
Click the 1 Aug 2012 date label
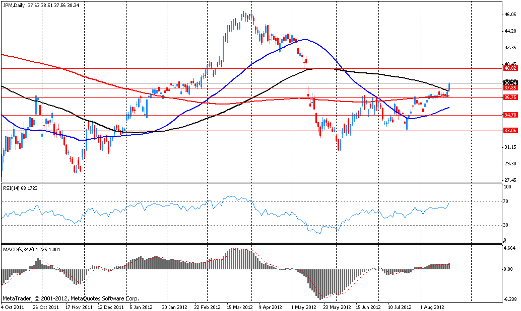432,306
